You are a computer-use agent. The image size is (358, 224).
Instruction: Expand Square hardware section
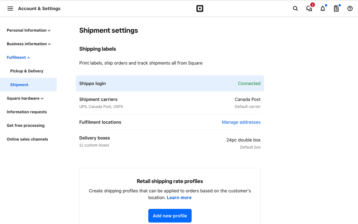(25, 98)
